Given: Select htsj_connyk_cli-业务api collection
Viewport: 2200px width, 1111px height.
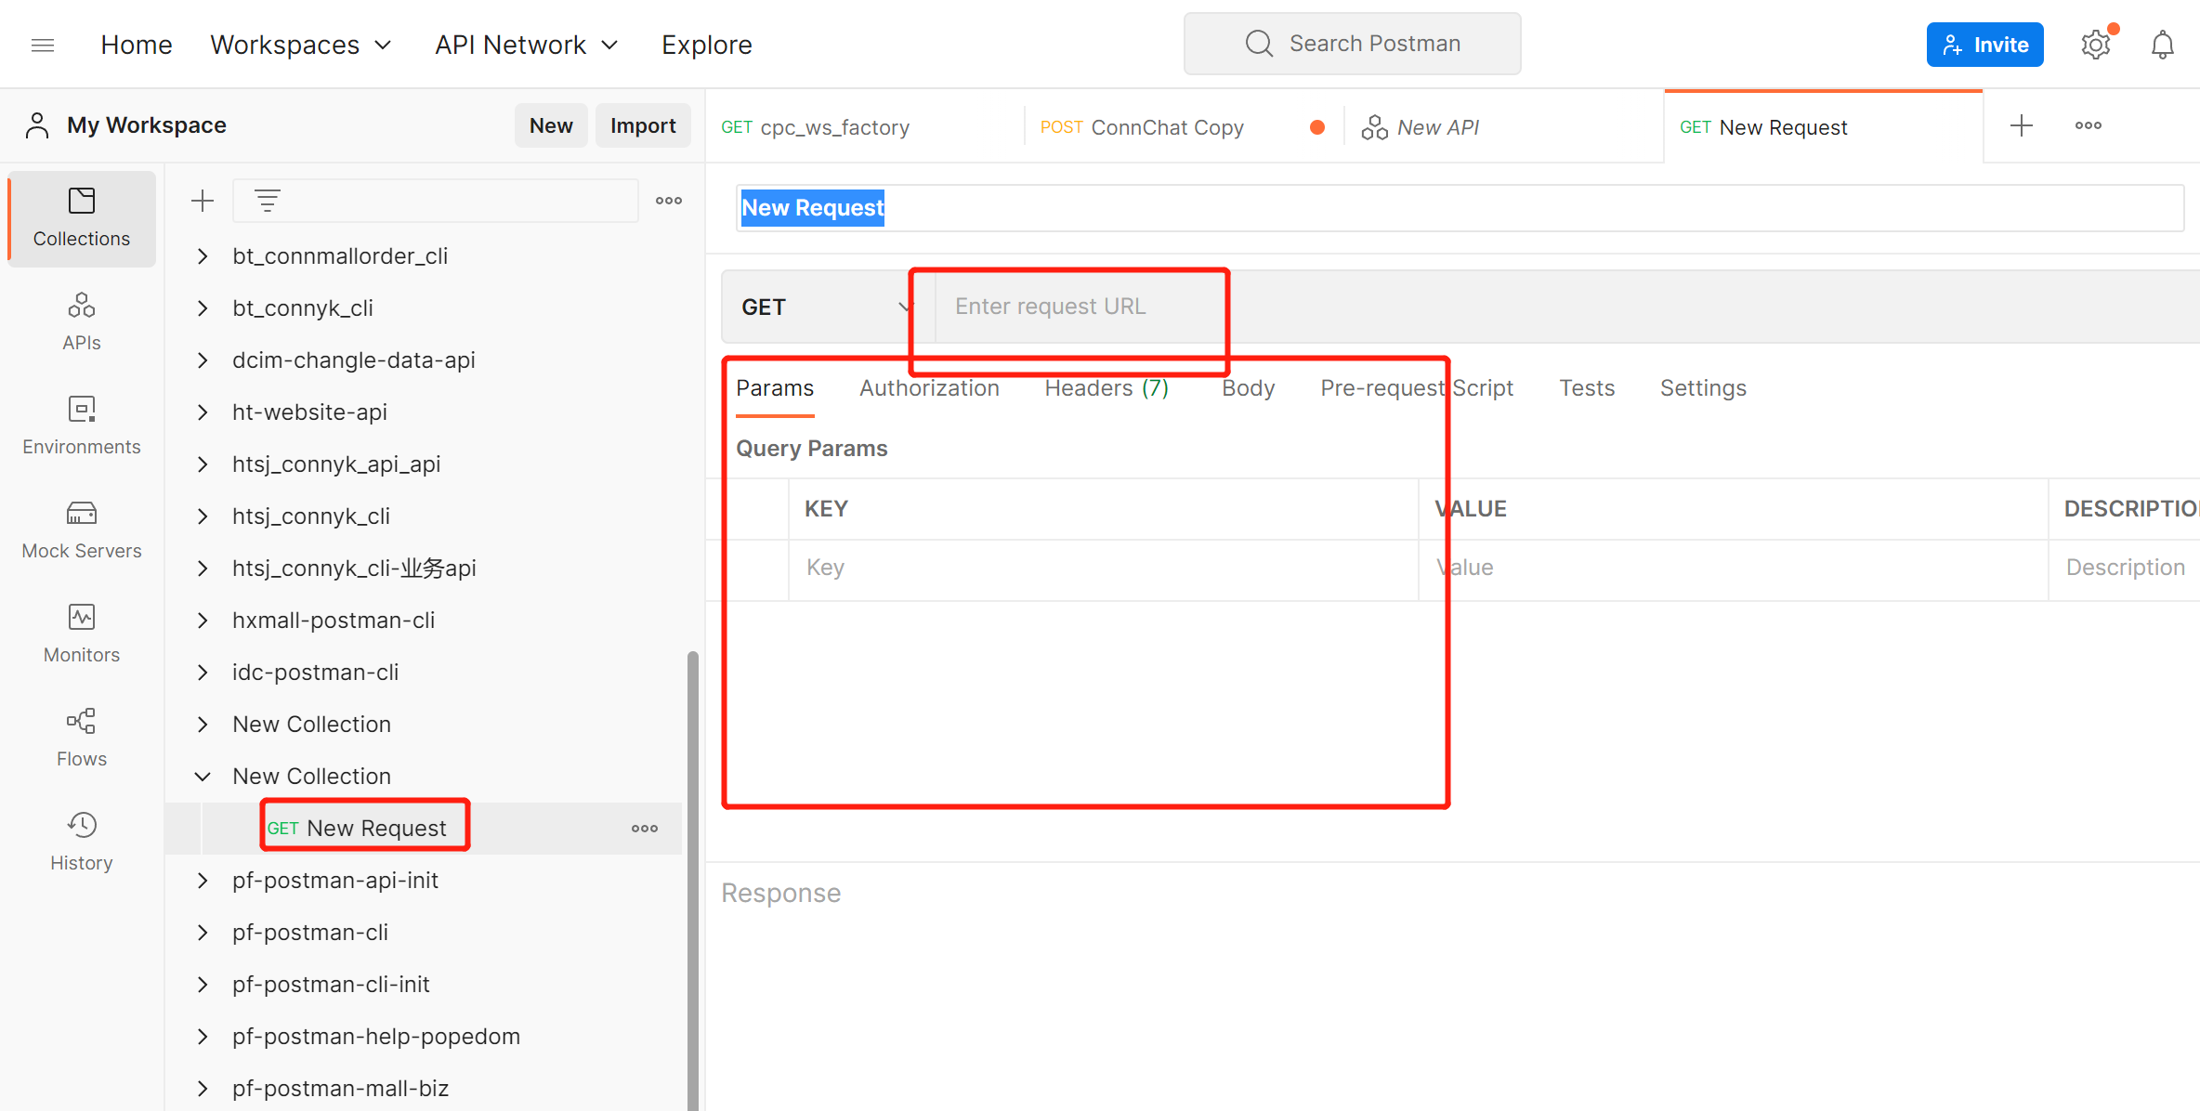Looking at the screenshot, I should pos(354,569).
